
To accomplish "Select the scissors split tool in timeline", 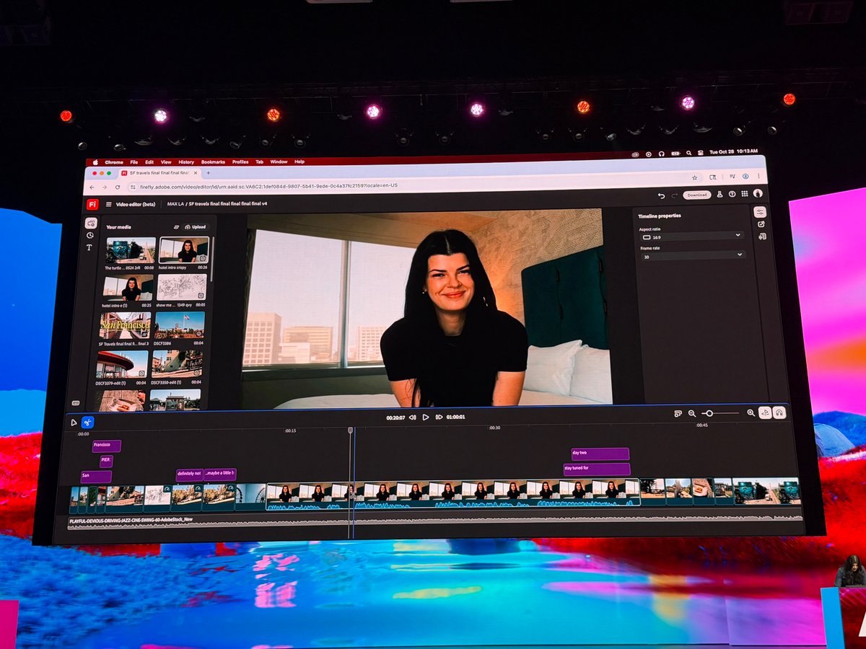I will 87,423.
